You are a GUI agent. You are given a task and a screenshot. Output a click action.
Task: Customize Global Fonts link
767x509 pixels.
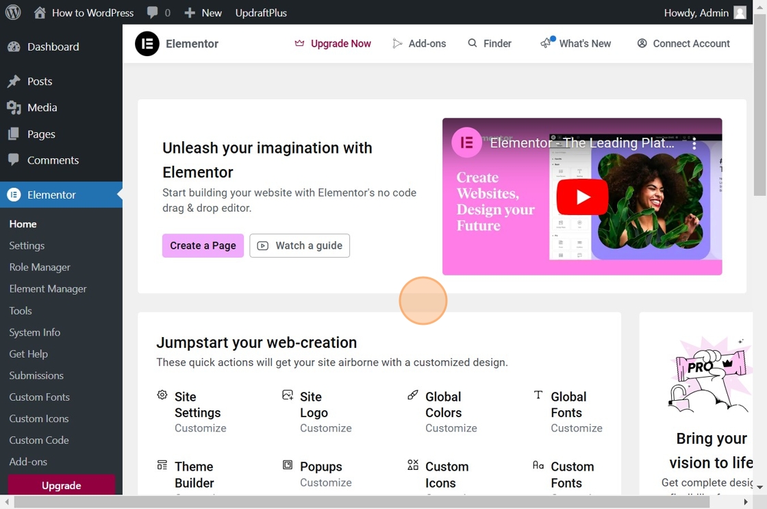coord(577,428)
